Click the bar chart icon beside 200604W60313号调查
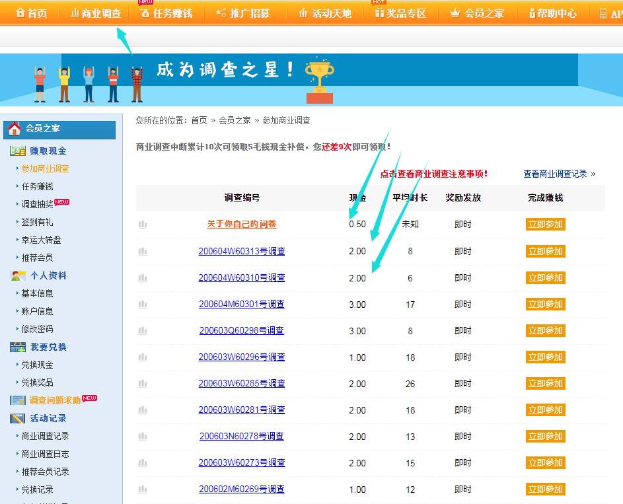 tap(143, 252)
